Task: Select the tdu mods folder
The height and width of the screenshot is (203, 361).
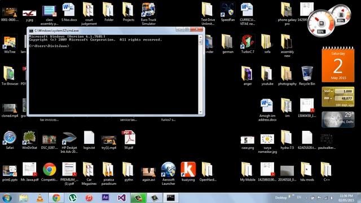Action: pos(307,171)
